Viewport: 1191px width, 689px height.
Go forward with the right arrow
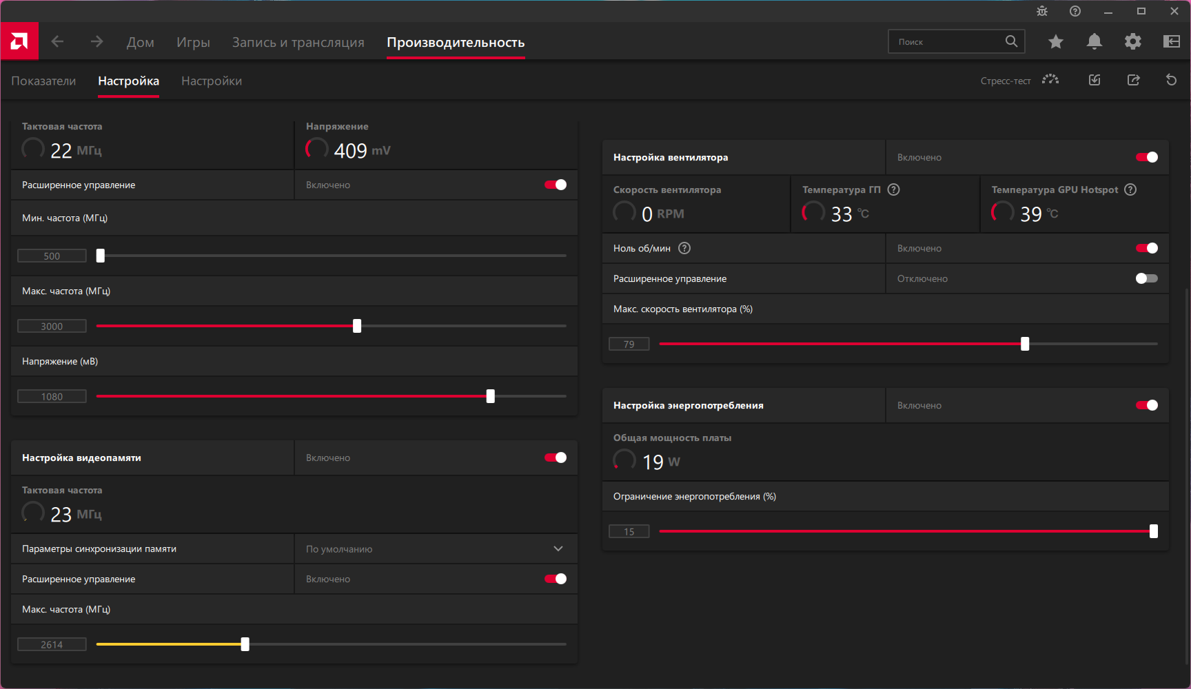click(x=96, y=42)
